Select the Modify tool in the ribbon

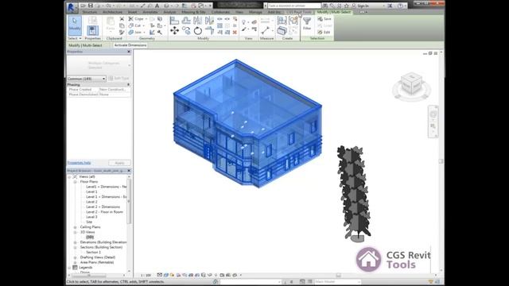pyautogui.click(x=75, y=25)
